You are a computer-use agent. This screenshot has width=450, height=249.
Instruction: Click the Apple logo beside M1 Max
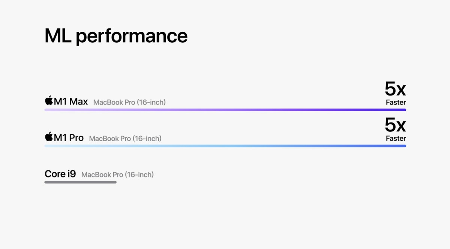tap(49, 100)
